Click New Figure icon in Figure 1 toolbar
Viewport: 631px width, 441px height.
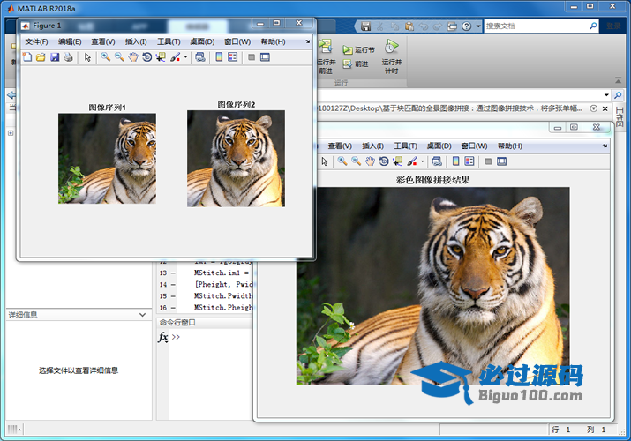coord(26,57)
